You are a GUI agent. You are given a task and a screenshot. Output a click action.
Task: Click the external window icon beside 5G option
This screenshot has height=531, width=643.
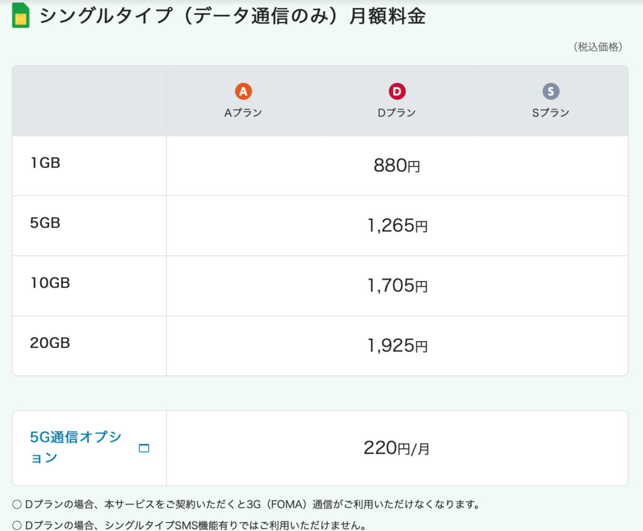[144, 448]
